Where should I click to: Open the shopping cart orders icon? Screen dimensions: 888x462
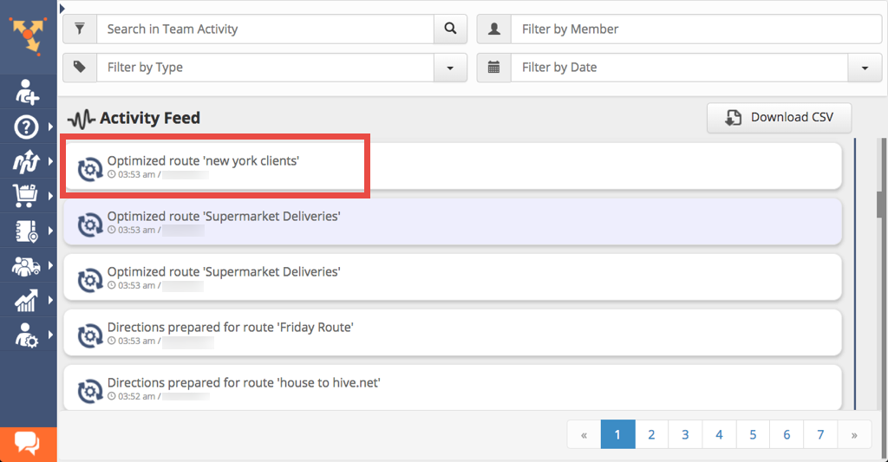point(25,196)
